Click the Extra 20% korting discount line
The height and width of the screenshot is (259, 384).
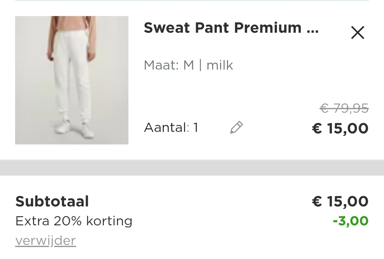click(x=74, y=221)
